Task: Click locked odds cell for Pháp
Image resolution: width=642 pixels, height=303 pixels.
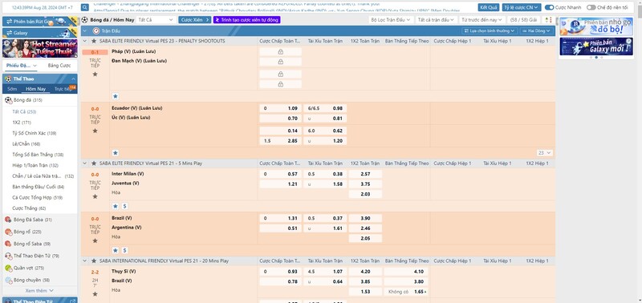Action: coord(280,52)
